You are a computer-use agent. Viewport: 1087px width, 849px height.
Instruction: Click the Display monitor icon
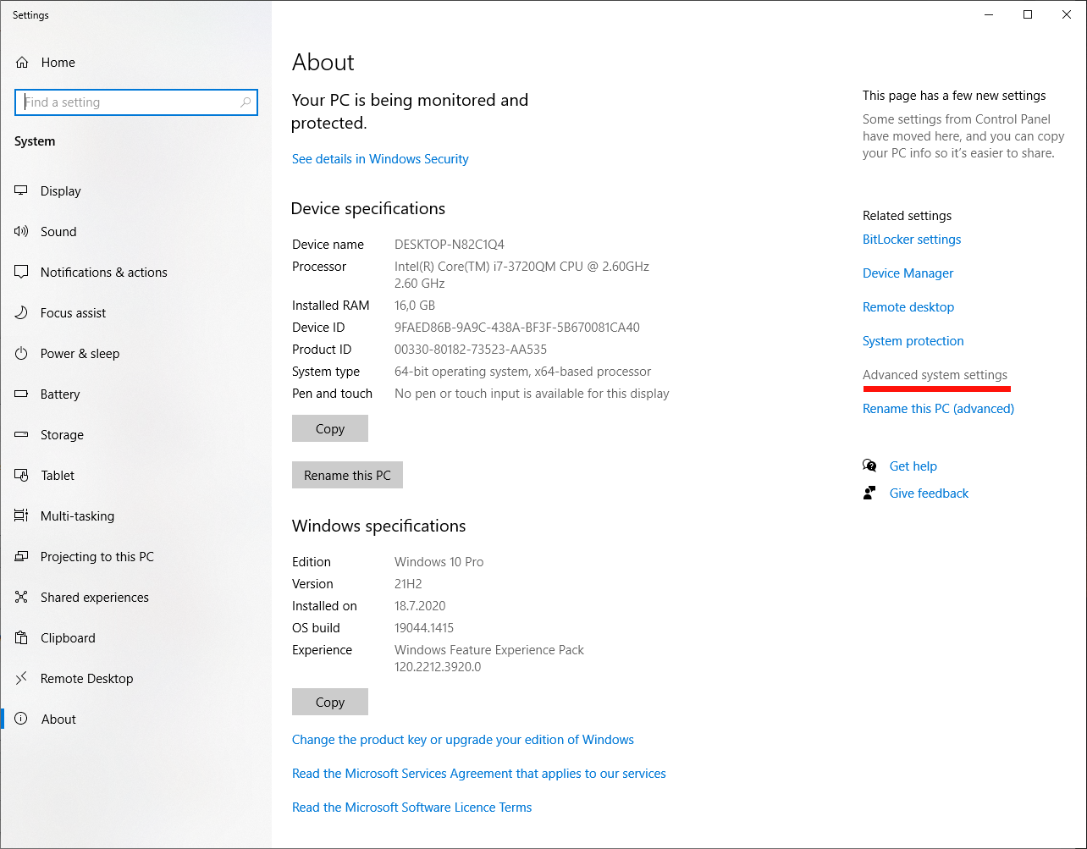point(21,190)
